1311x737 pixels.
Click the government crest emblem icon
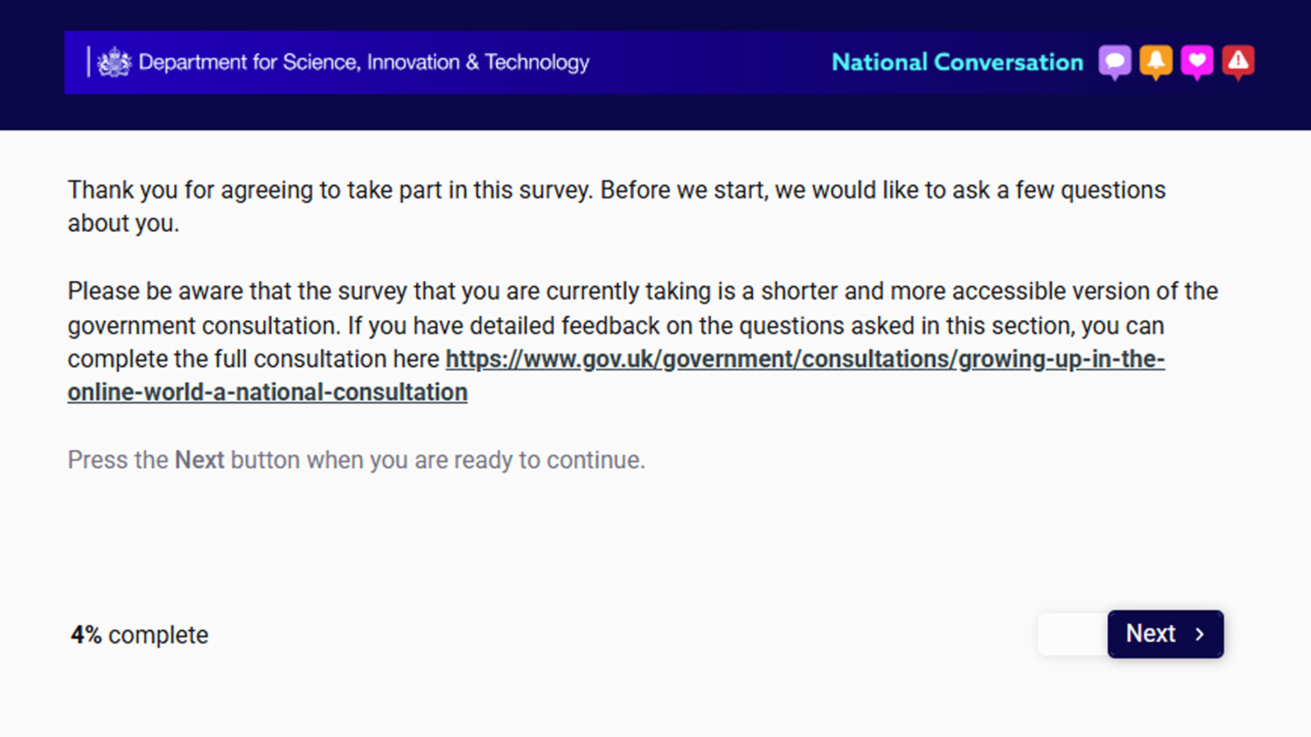click(114, 62)
